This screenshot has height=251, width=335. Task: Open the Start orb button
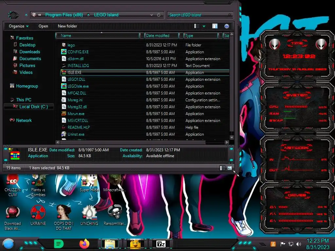8,244
